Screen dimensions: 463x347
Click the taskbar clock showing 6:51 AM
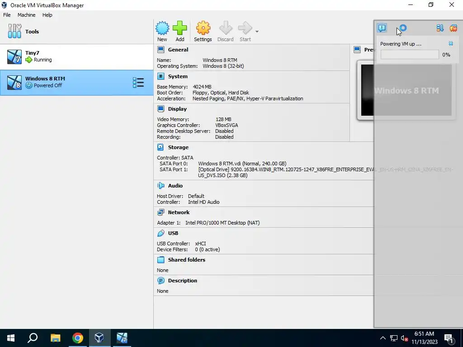click(424, 338)
